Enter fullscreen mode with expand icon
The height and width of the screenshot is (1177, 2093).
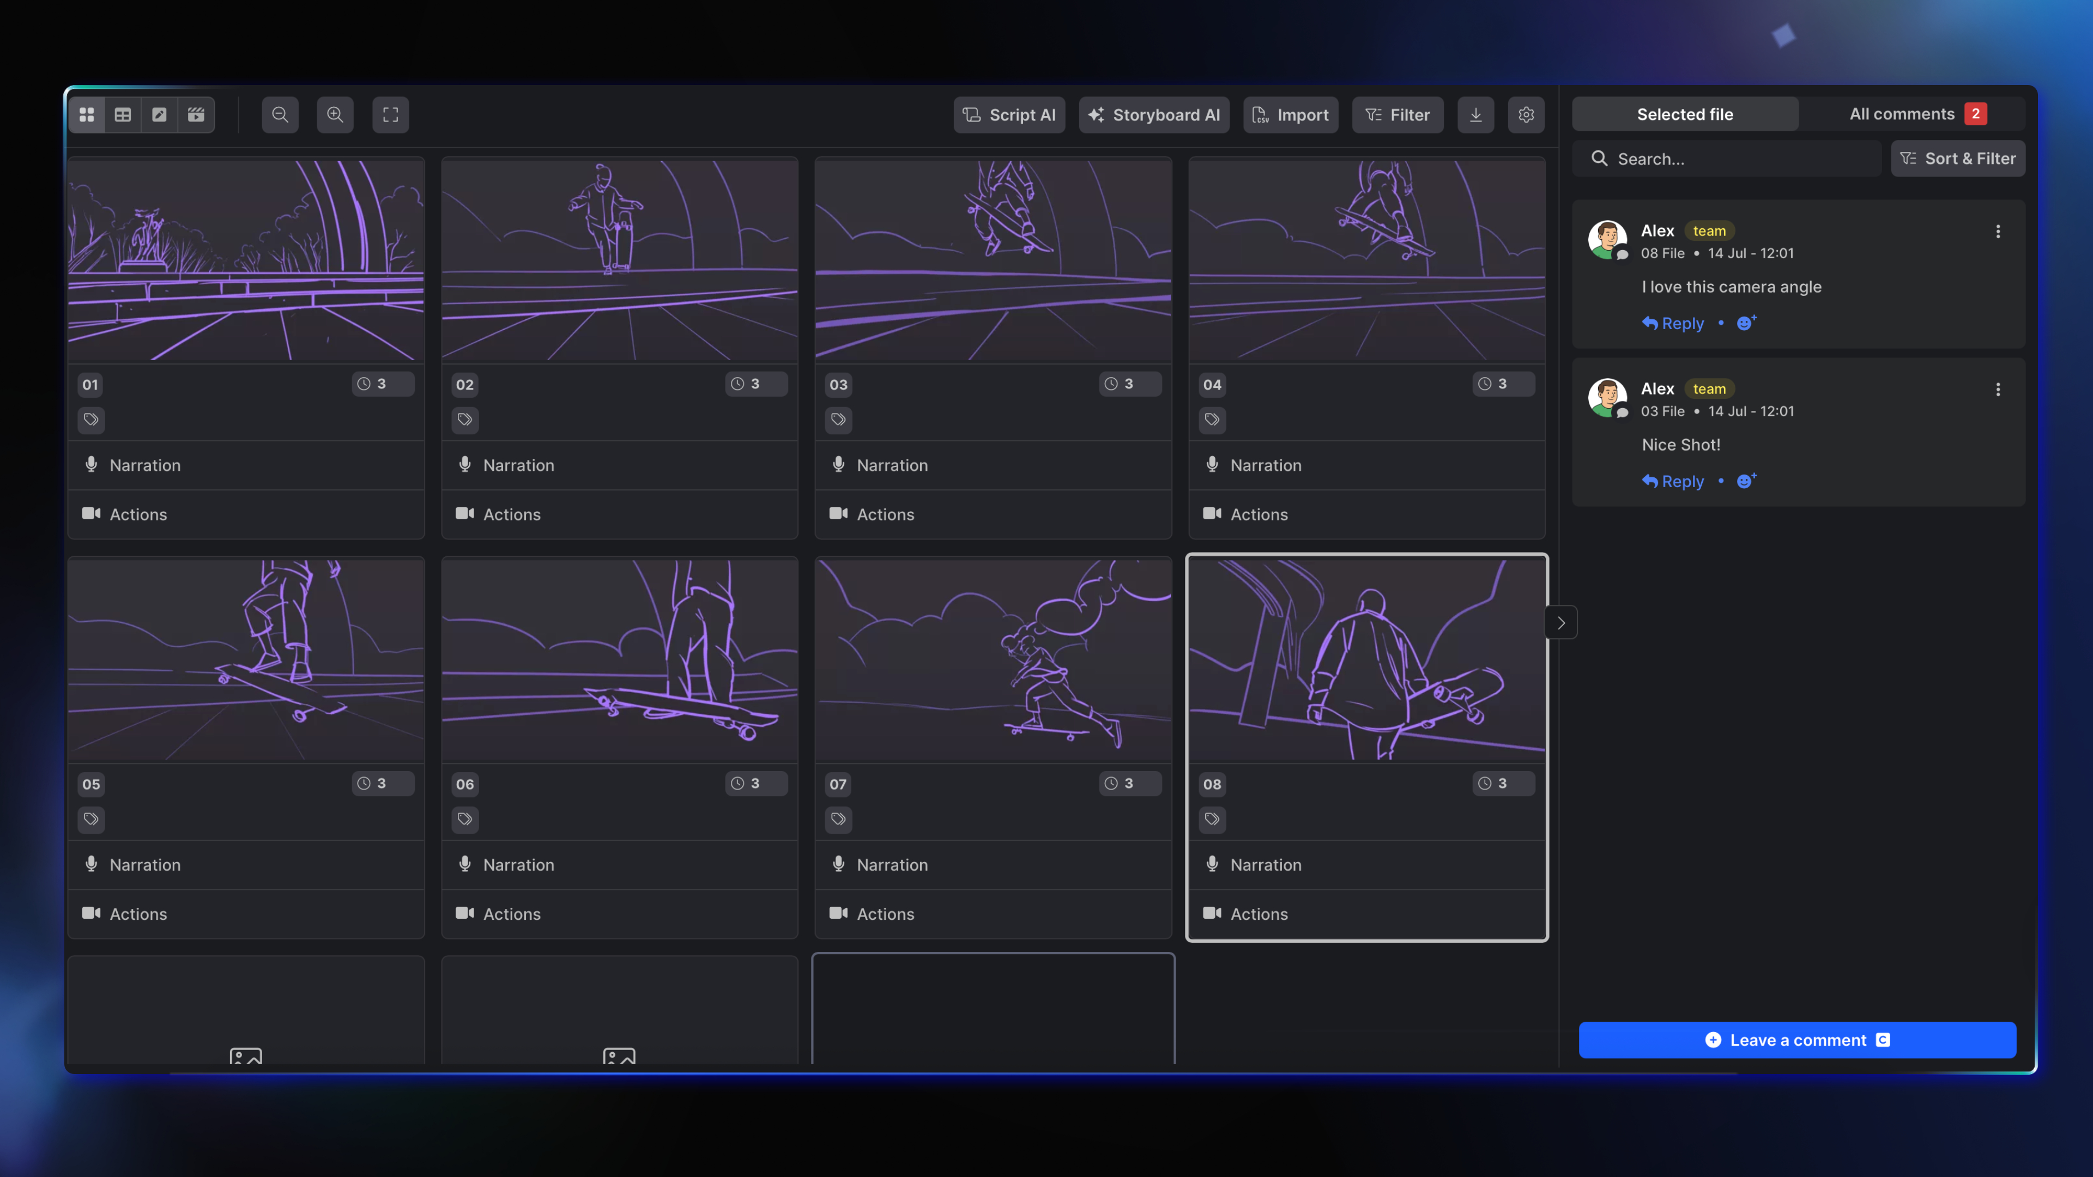pyautogui.click(x=390, y=114)
